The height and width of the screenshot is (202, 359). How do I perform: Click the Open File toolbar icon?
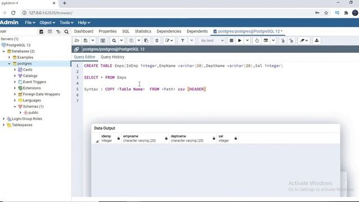click(x=77, y=40)
